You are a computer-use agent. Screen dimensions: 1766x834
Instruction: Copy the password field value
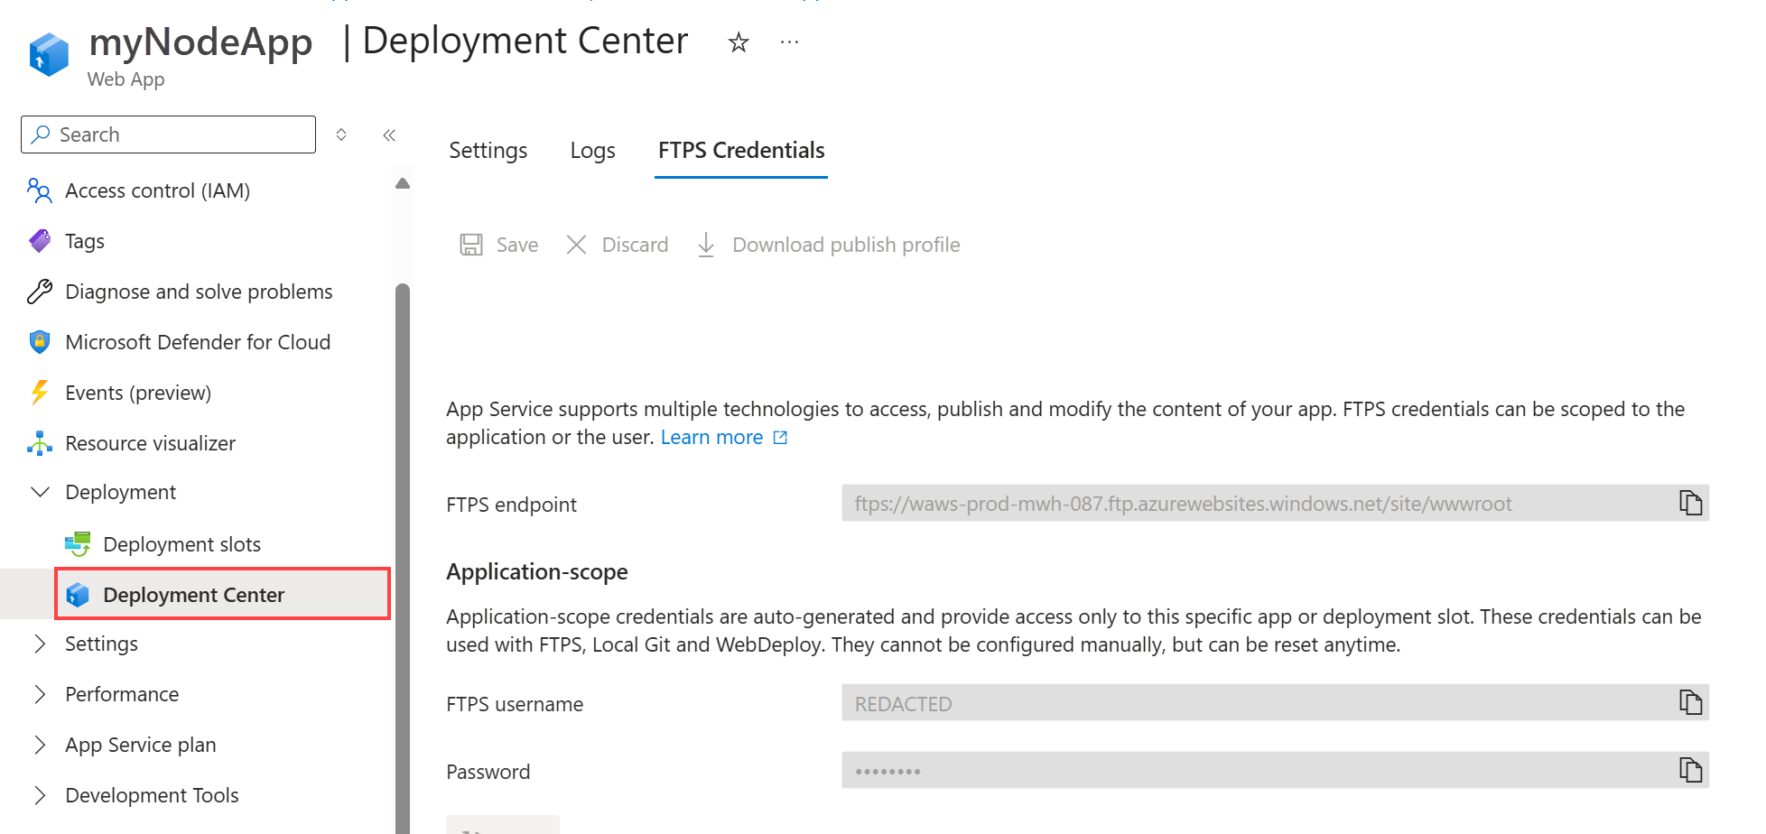tap(1690, 770)
